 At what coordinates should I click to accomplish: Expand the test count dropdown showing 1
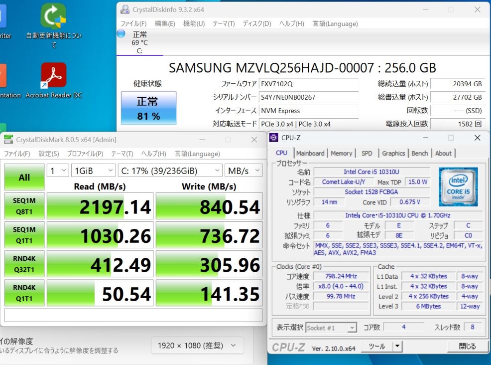tap(58, 171)
